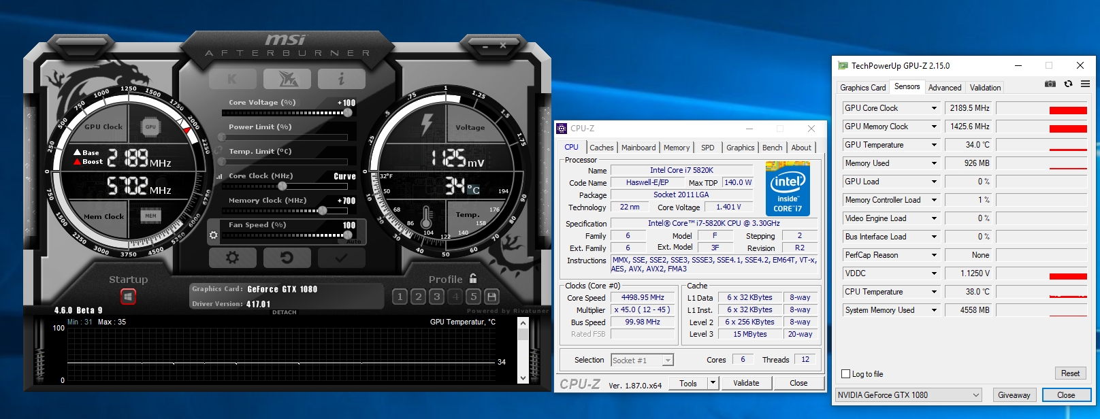
Task: Click the Memory Clock slider handle
Action: click(323, 211)
